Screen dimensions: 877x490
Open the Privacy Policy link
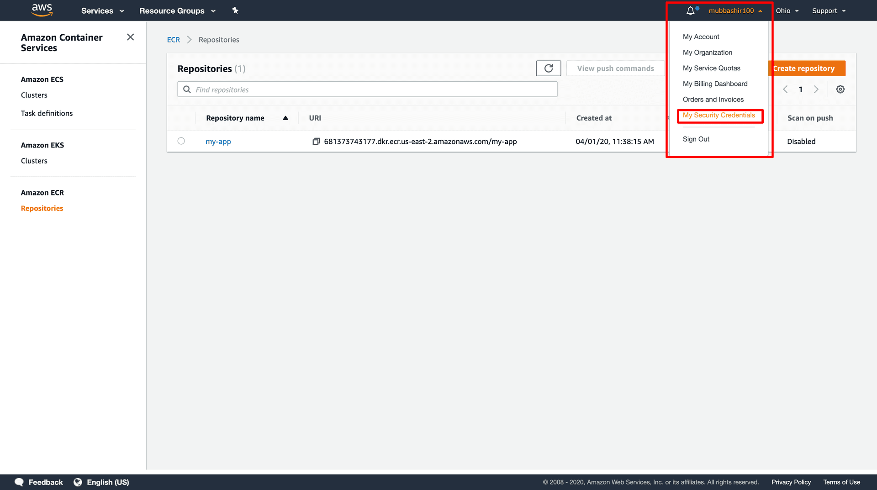[791, 482]
